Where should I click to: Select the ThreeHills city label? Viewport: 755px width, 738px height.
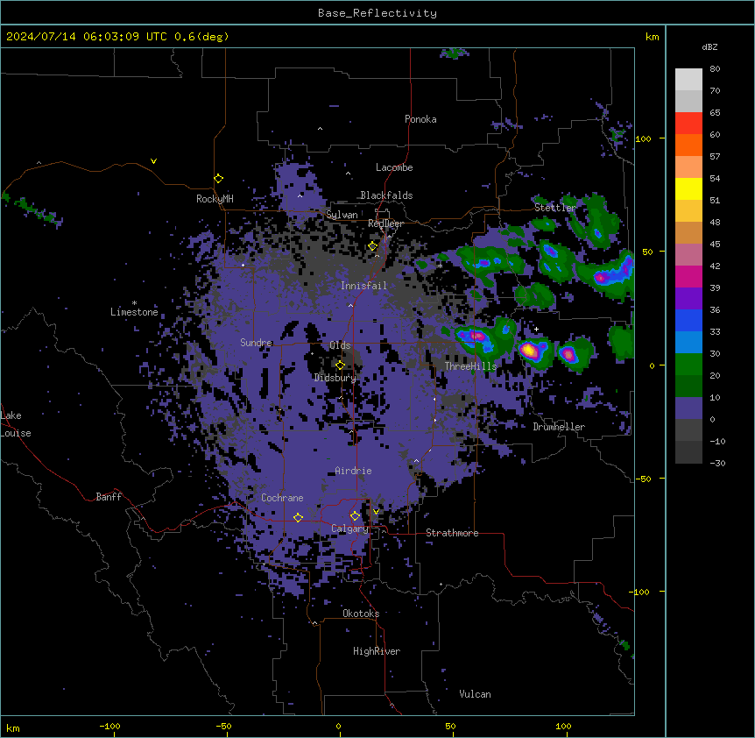point(470,366)
